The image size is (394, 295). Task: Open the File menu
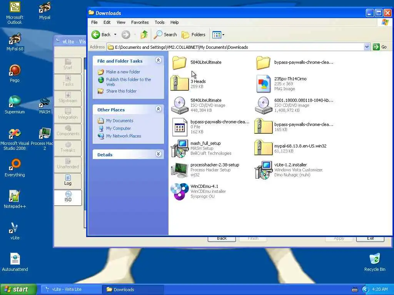point(94,22)
